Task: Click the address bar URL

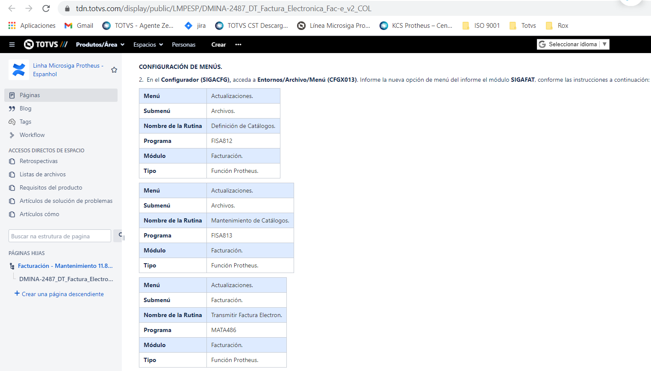Action: click(x=224, y=9)
